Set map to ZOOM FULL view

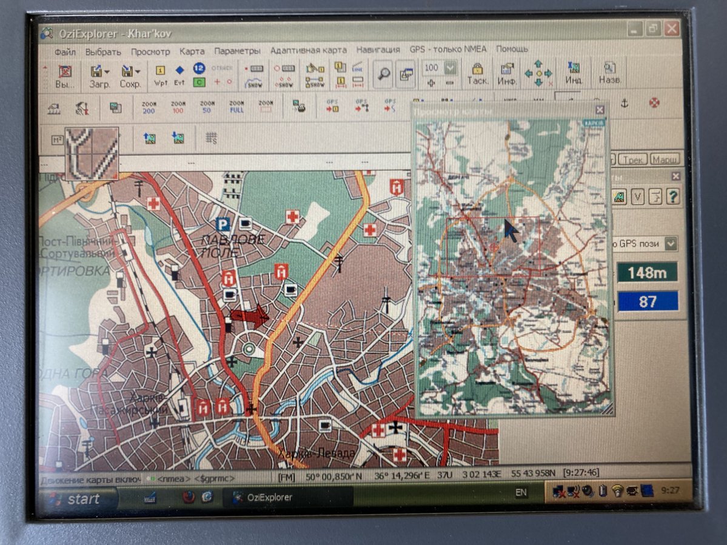point(237,107)
